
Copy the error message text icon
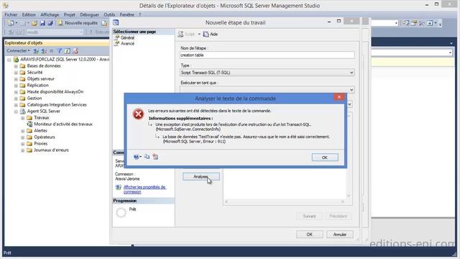pyautogui.click(x=147, y=157)
